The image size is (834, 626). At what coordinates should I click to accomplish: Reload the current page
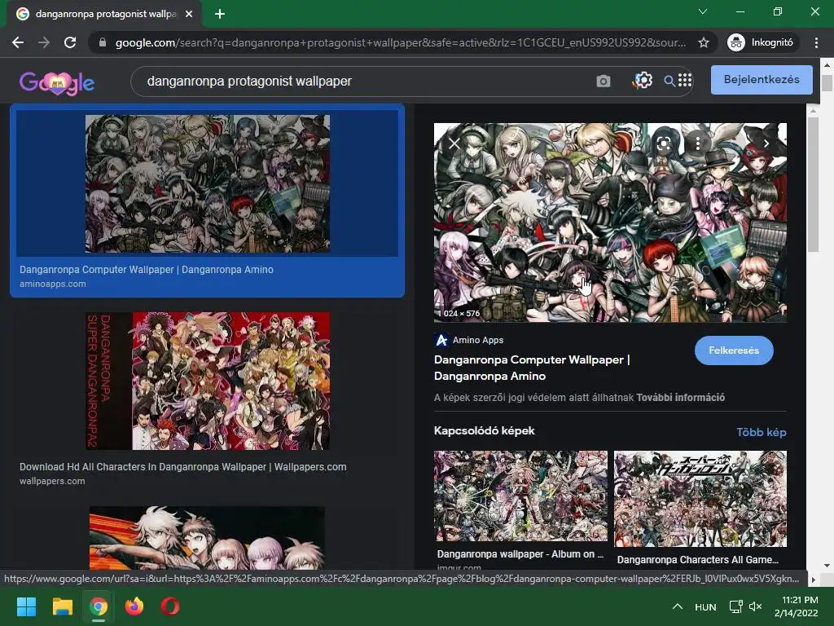70,42
